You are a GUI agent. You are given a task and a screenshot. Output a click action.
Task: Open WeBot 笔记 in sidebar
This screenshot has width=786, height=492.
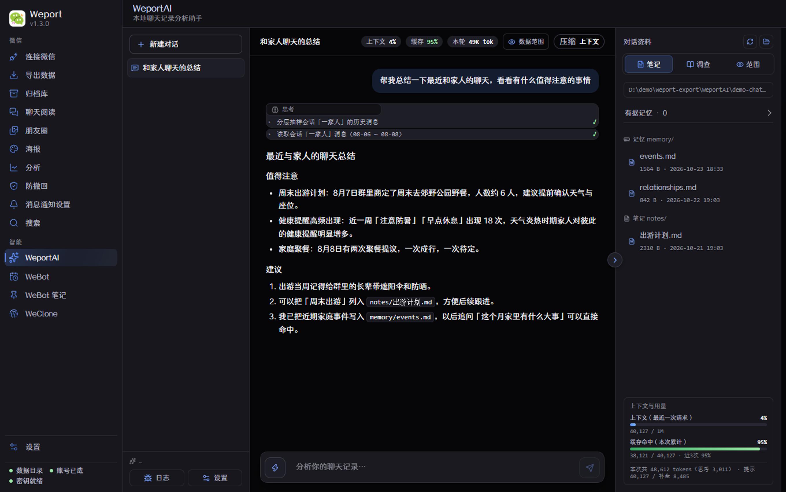[x=61, y=295]
